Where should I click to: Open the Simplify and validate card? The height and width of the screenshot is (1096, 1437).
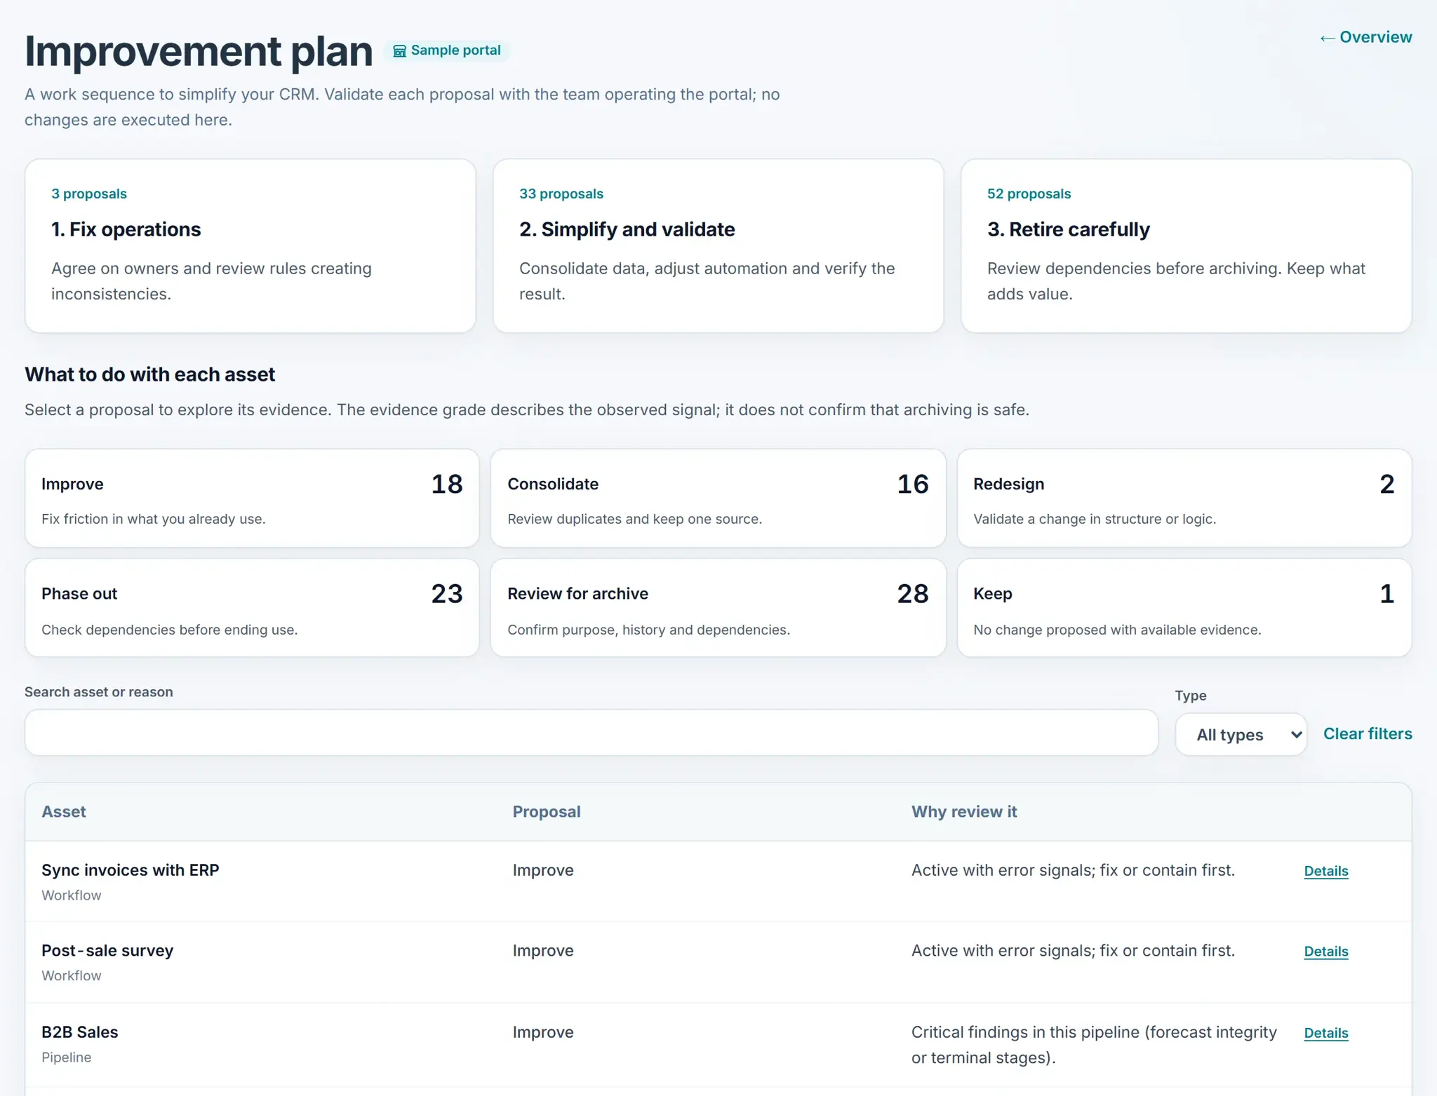coord(718,245)
